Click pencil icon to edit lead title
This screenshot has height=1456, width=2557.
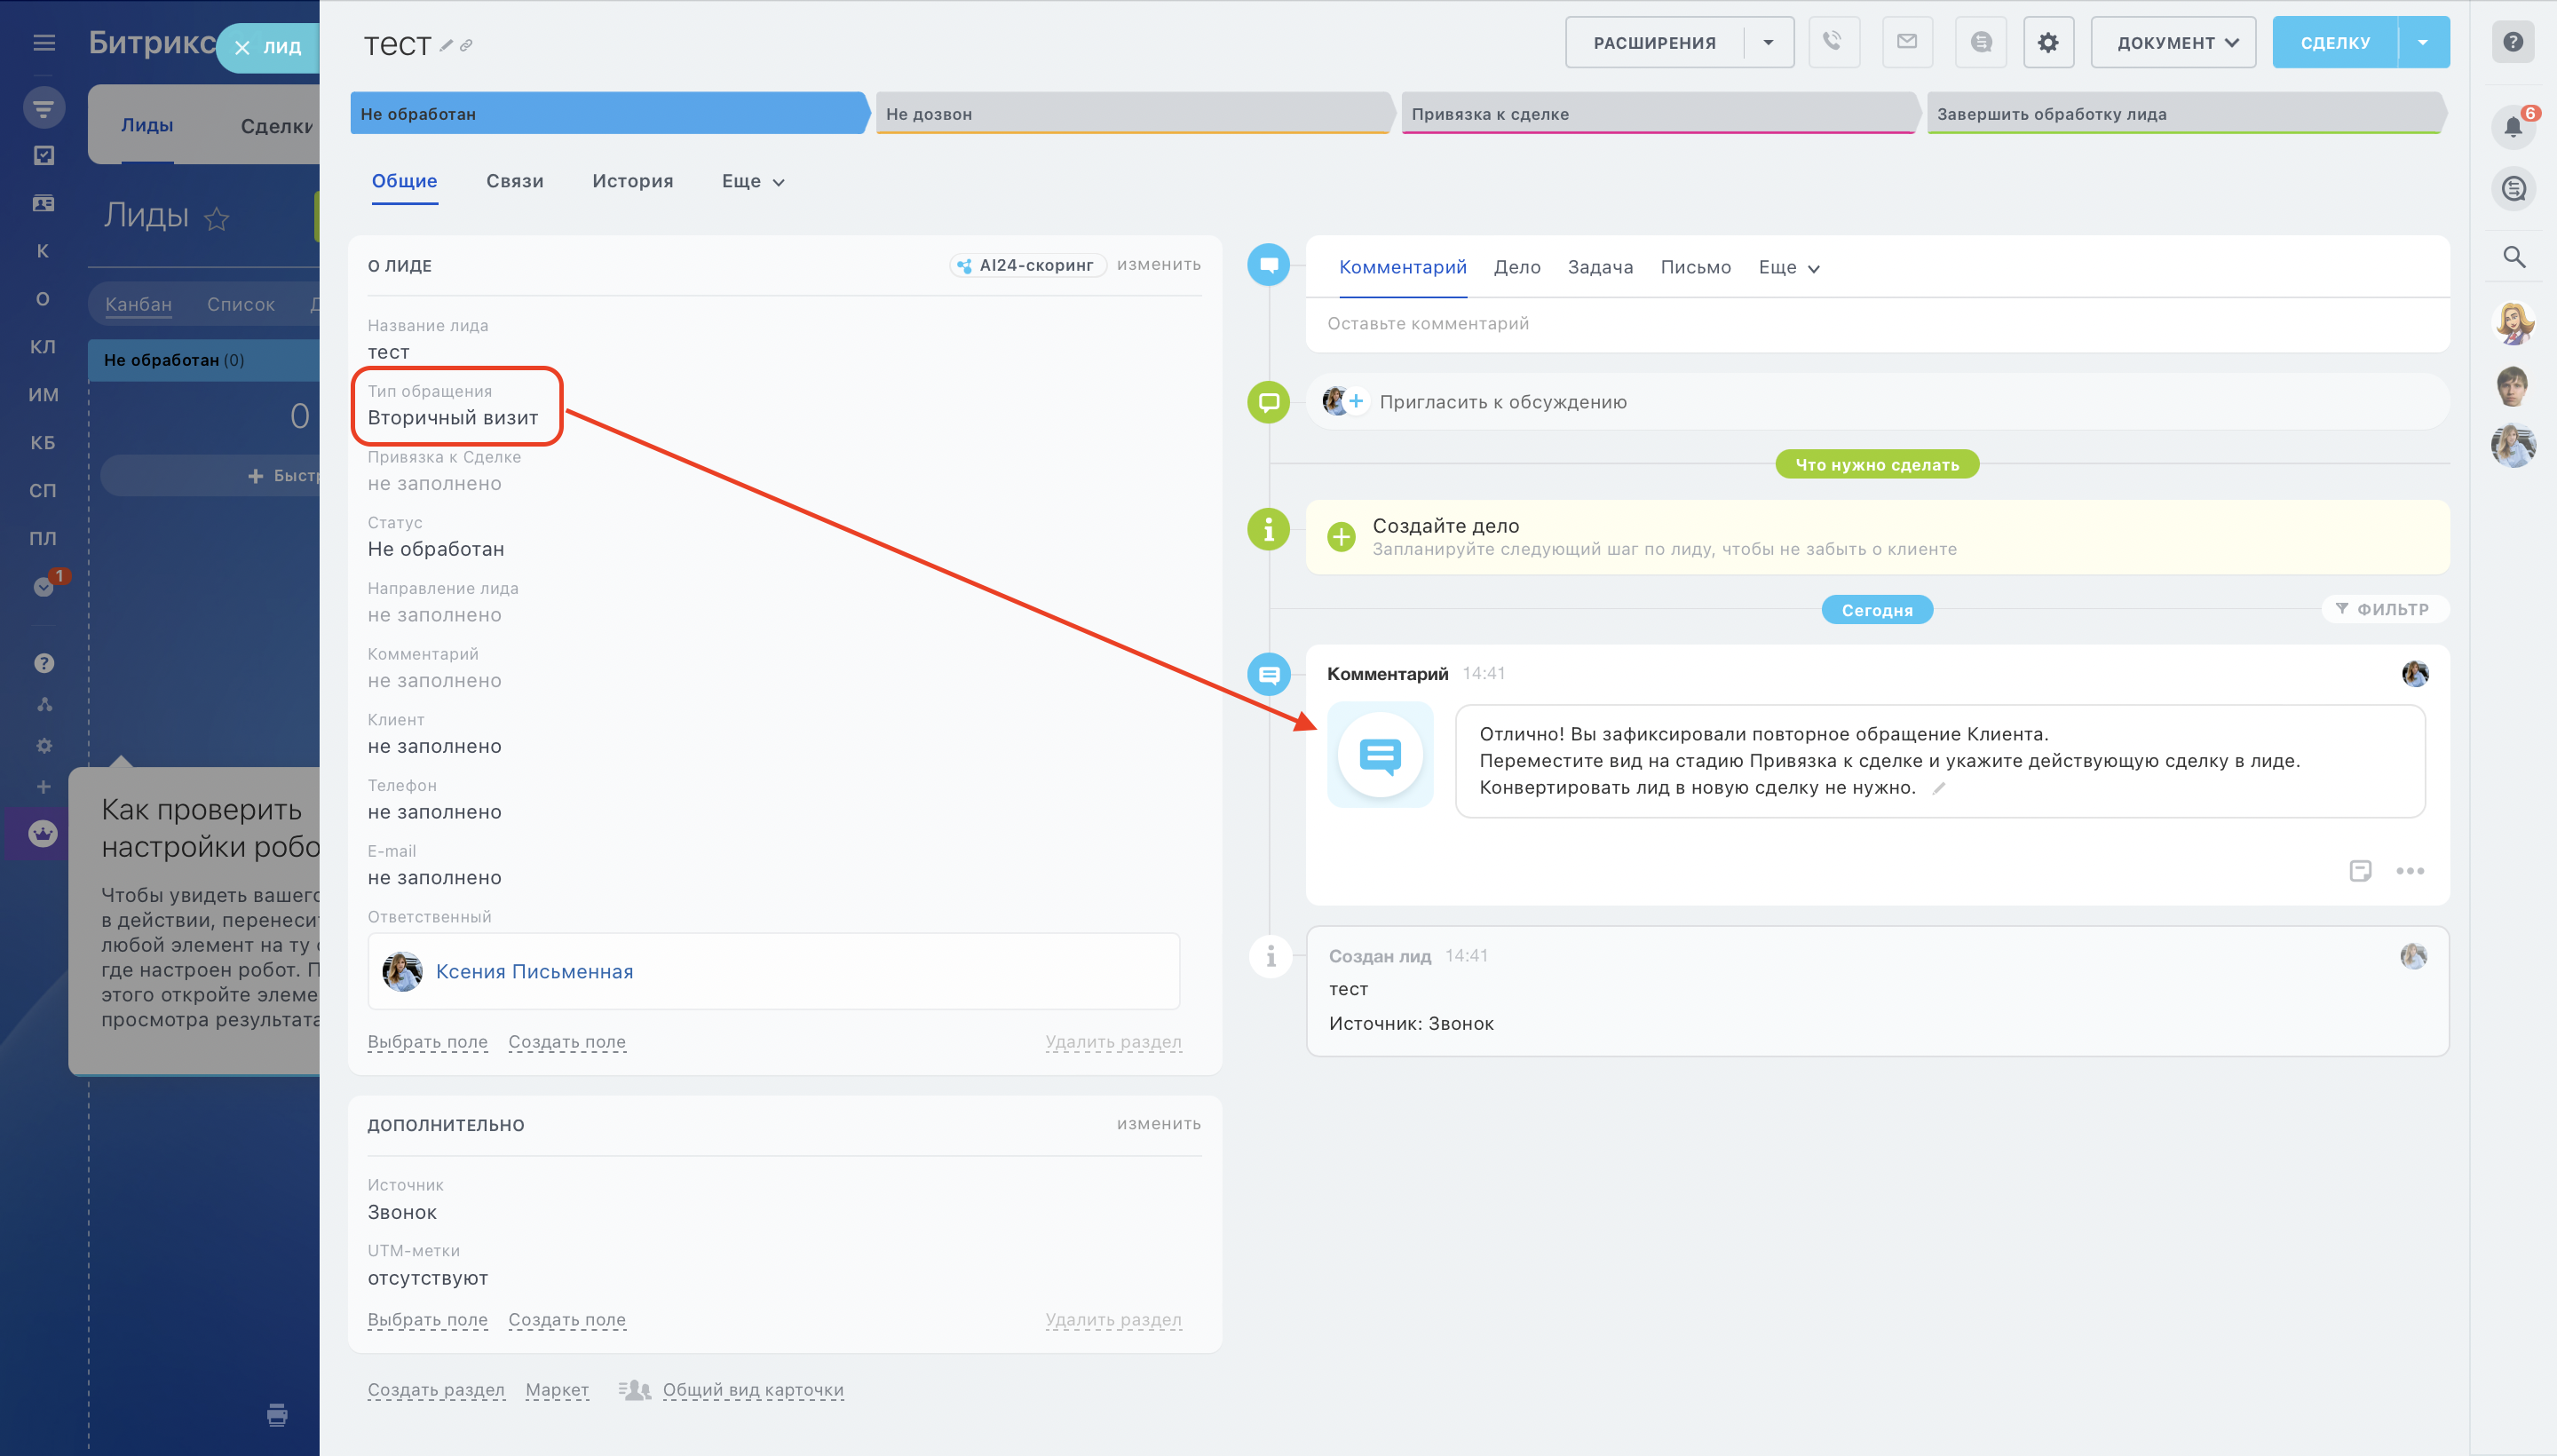[x=446, y=45]
